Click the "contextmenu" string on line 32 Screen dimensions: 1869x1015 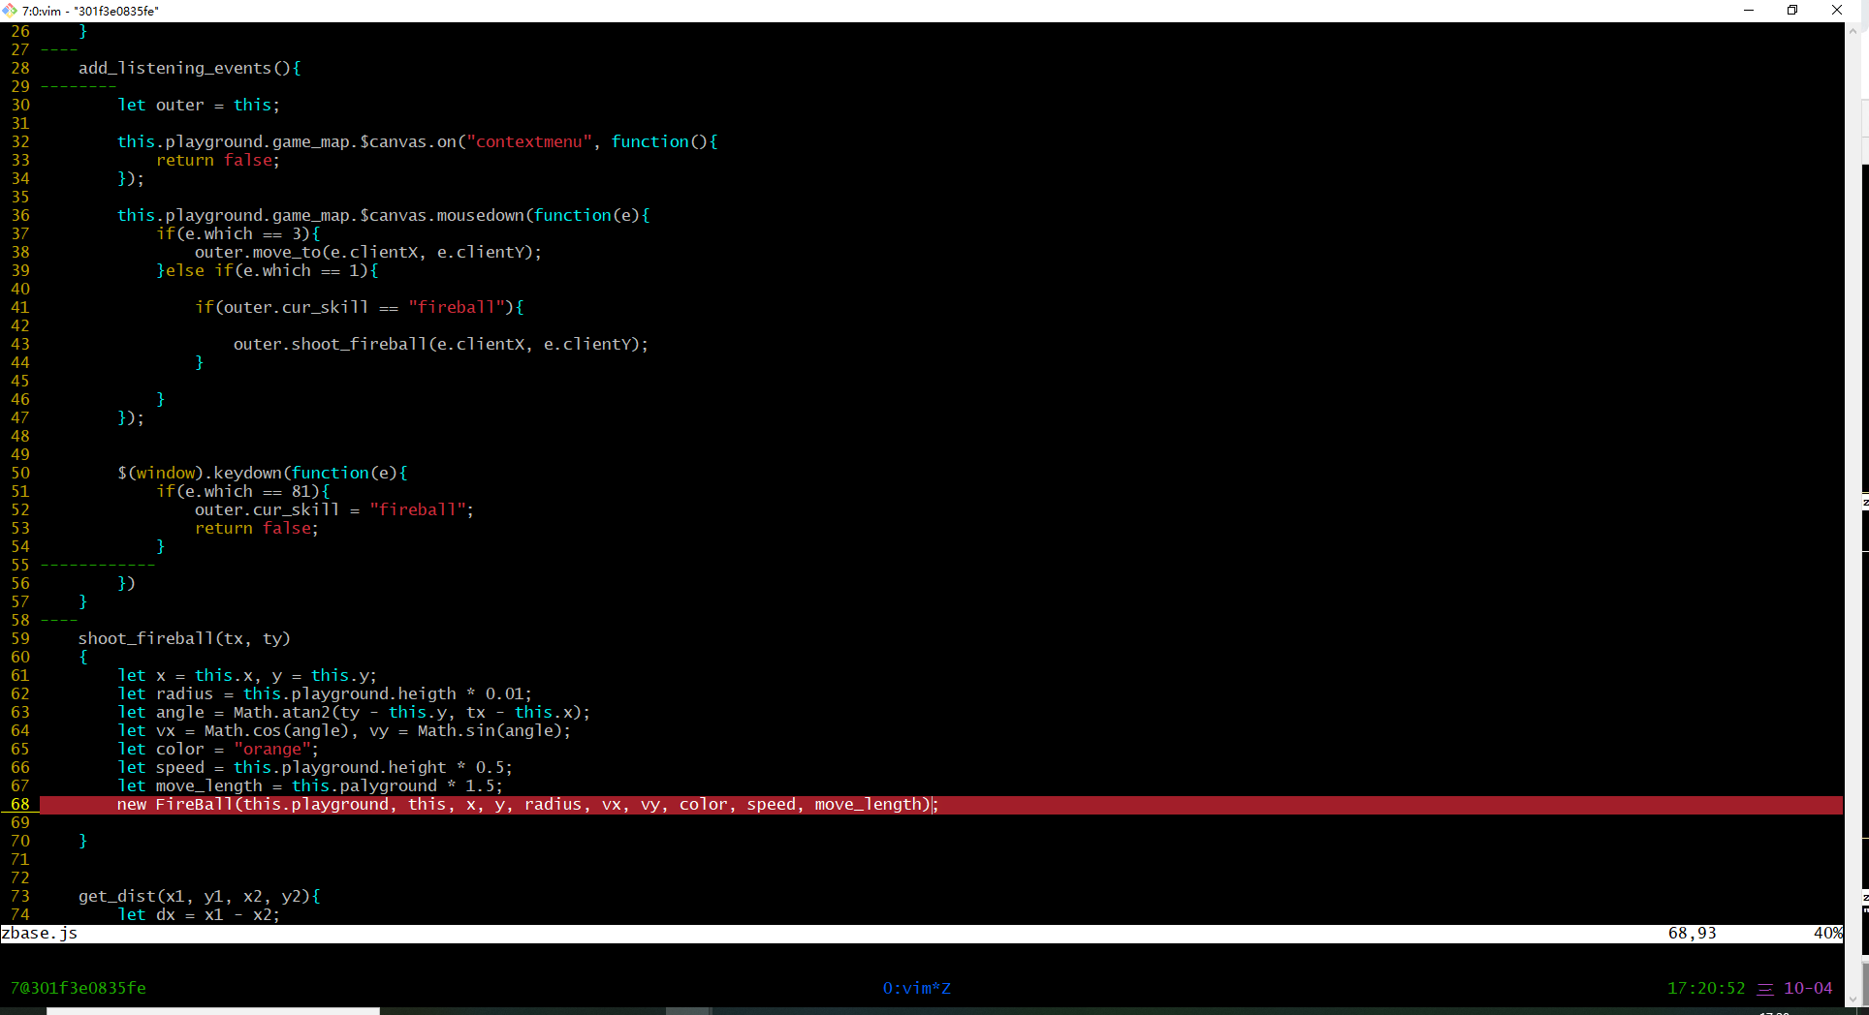point(529,142)
